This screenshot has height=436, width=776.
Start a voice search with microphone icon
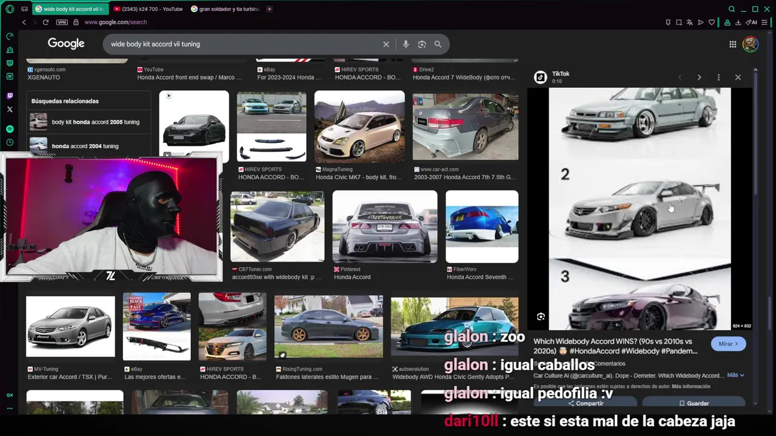click(x=406, y=44)
